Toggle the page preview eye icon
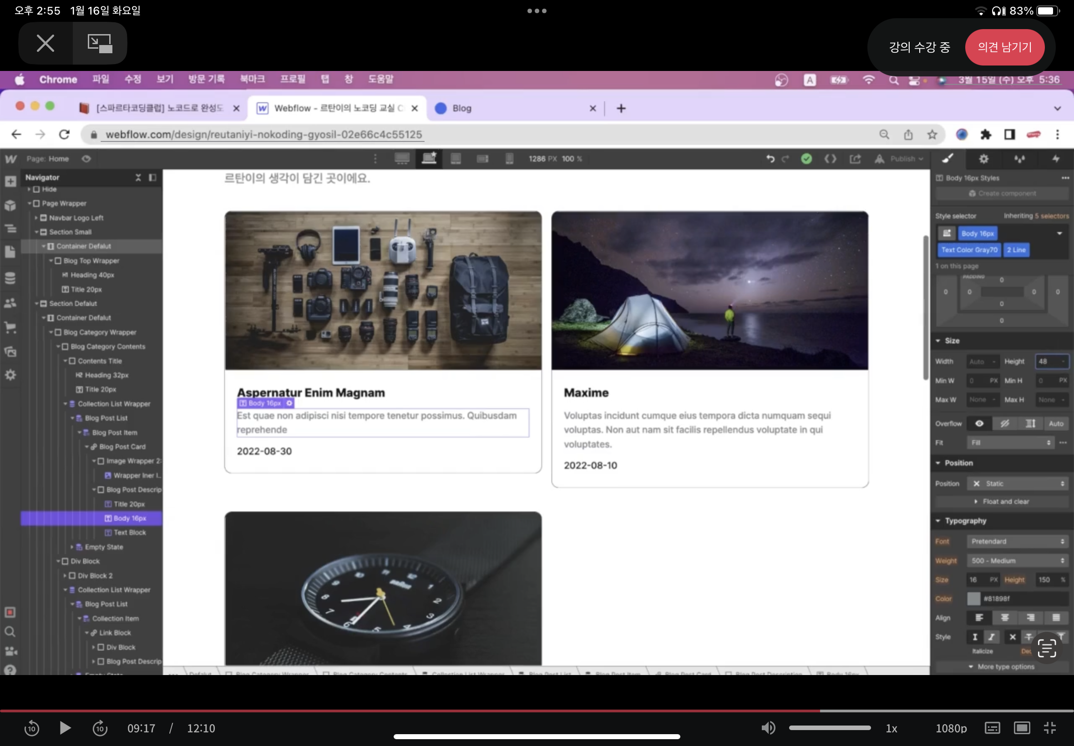The image size is (1074, 746). 86,159
